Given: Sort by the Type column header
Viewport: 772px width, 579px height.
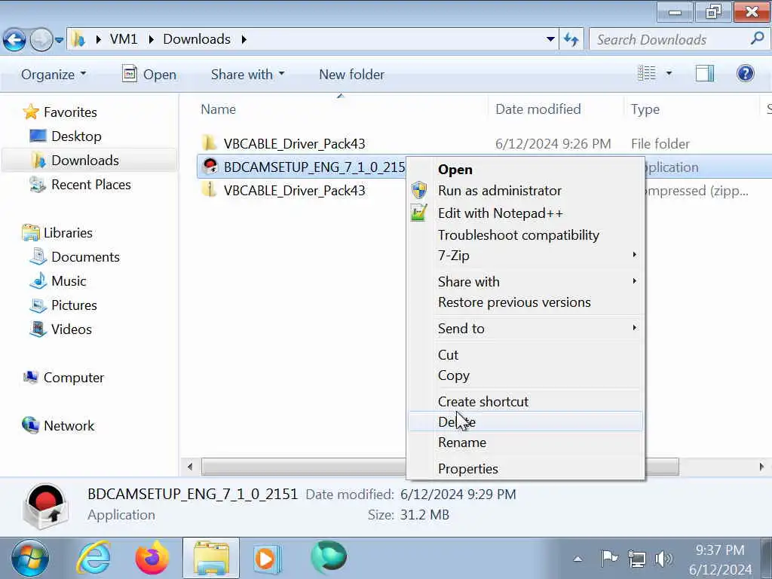Looking at the screenshot, I should tap(645, 109).
